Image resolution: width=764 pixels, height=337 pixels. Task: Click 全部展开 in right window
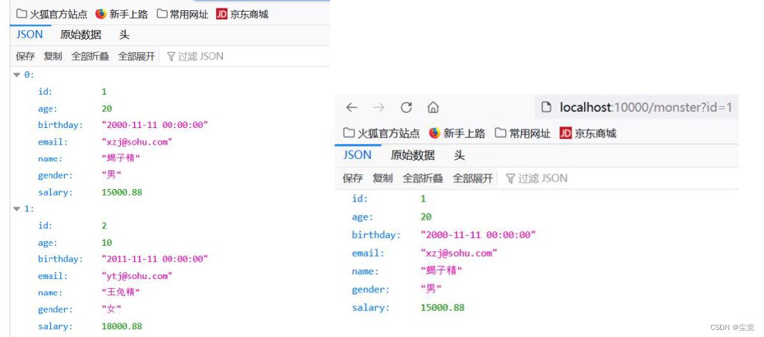coord(473,179)
